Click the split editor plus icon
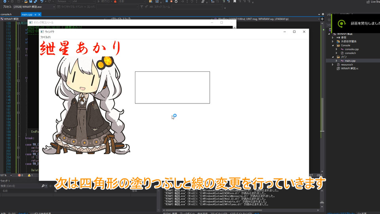This screenshot has height=214, width=380. click(322, 19)
